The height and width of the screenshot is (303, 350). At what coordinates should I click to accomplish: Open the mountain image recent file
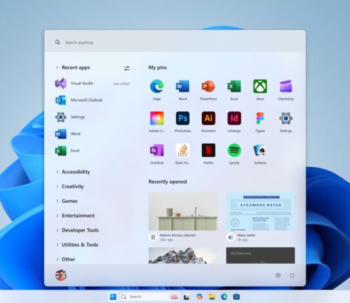(183, 255)
